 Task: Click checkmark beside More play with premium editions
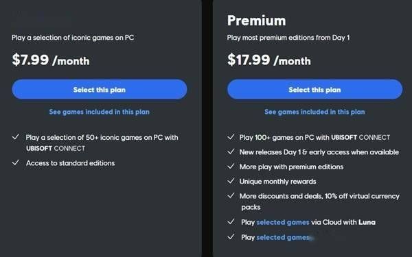[231, 167]
